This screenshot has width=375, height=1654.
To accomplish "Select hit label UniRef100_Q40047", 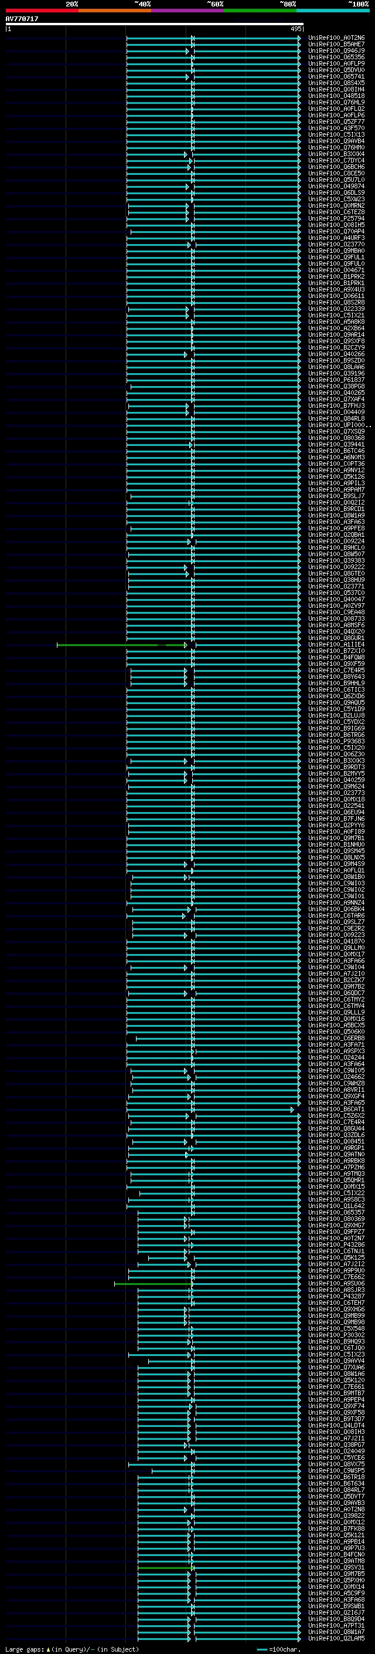I will [x=336, y=600].
